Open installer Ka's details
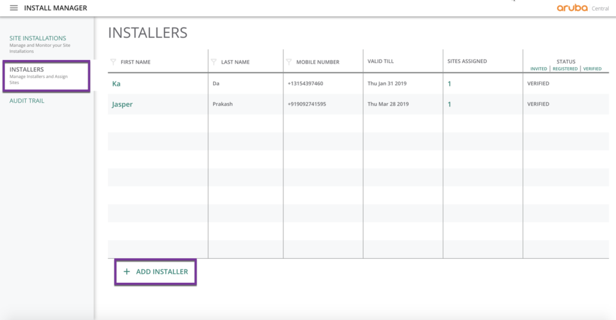This screenshot has height=320, width=616. (116, 84)
